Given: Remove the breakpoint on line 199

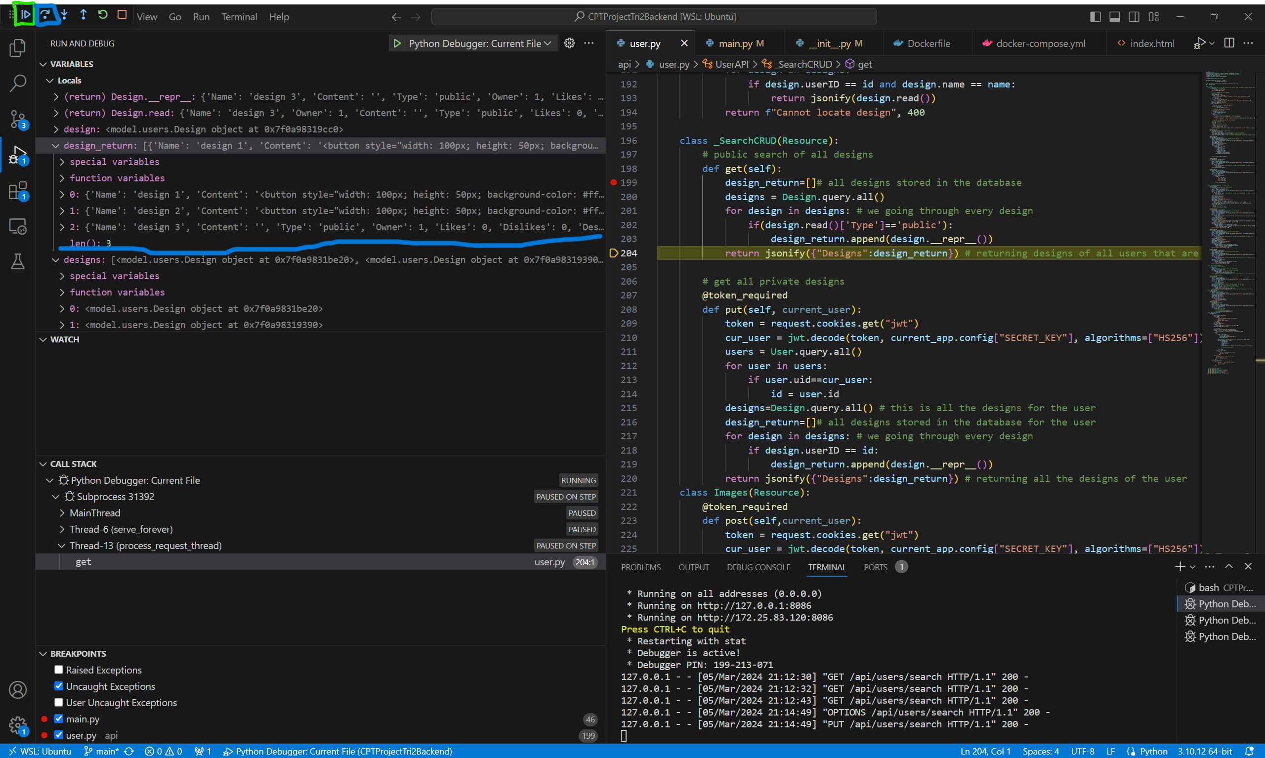Looking at the screenshot, I should pos(614,182).
